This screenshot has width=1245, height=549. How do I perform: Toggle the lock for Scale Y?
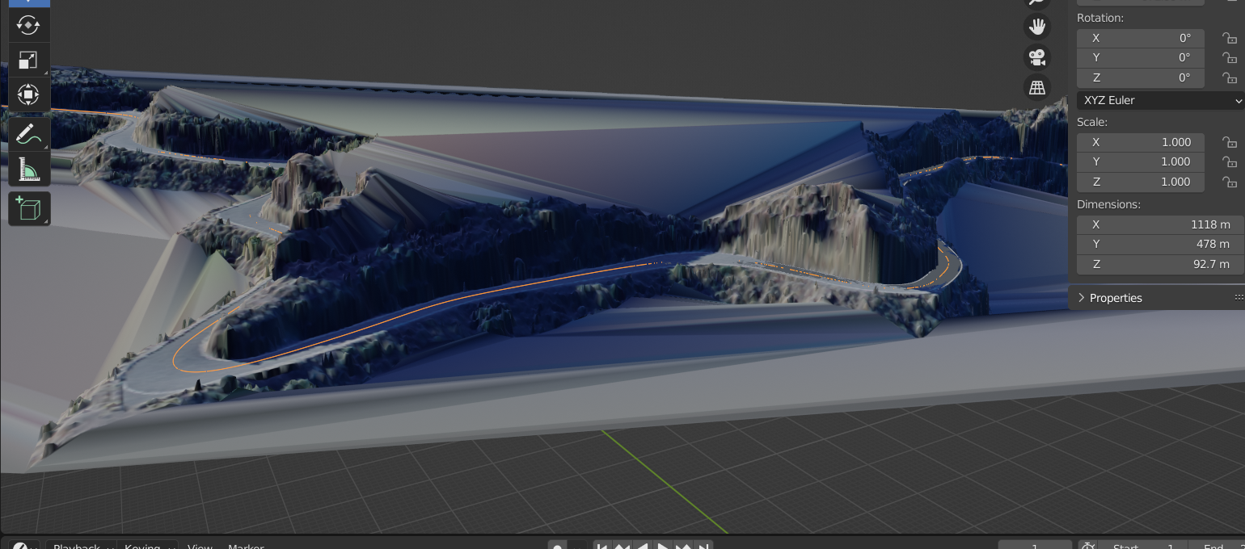1229,161
